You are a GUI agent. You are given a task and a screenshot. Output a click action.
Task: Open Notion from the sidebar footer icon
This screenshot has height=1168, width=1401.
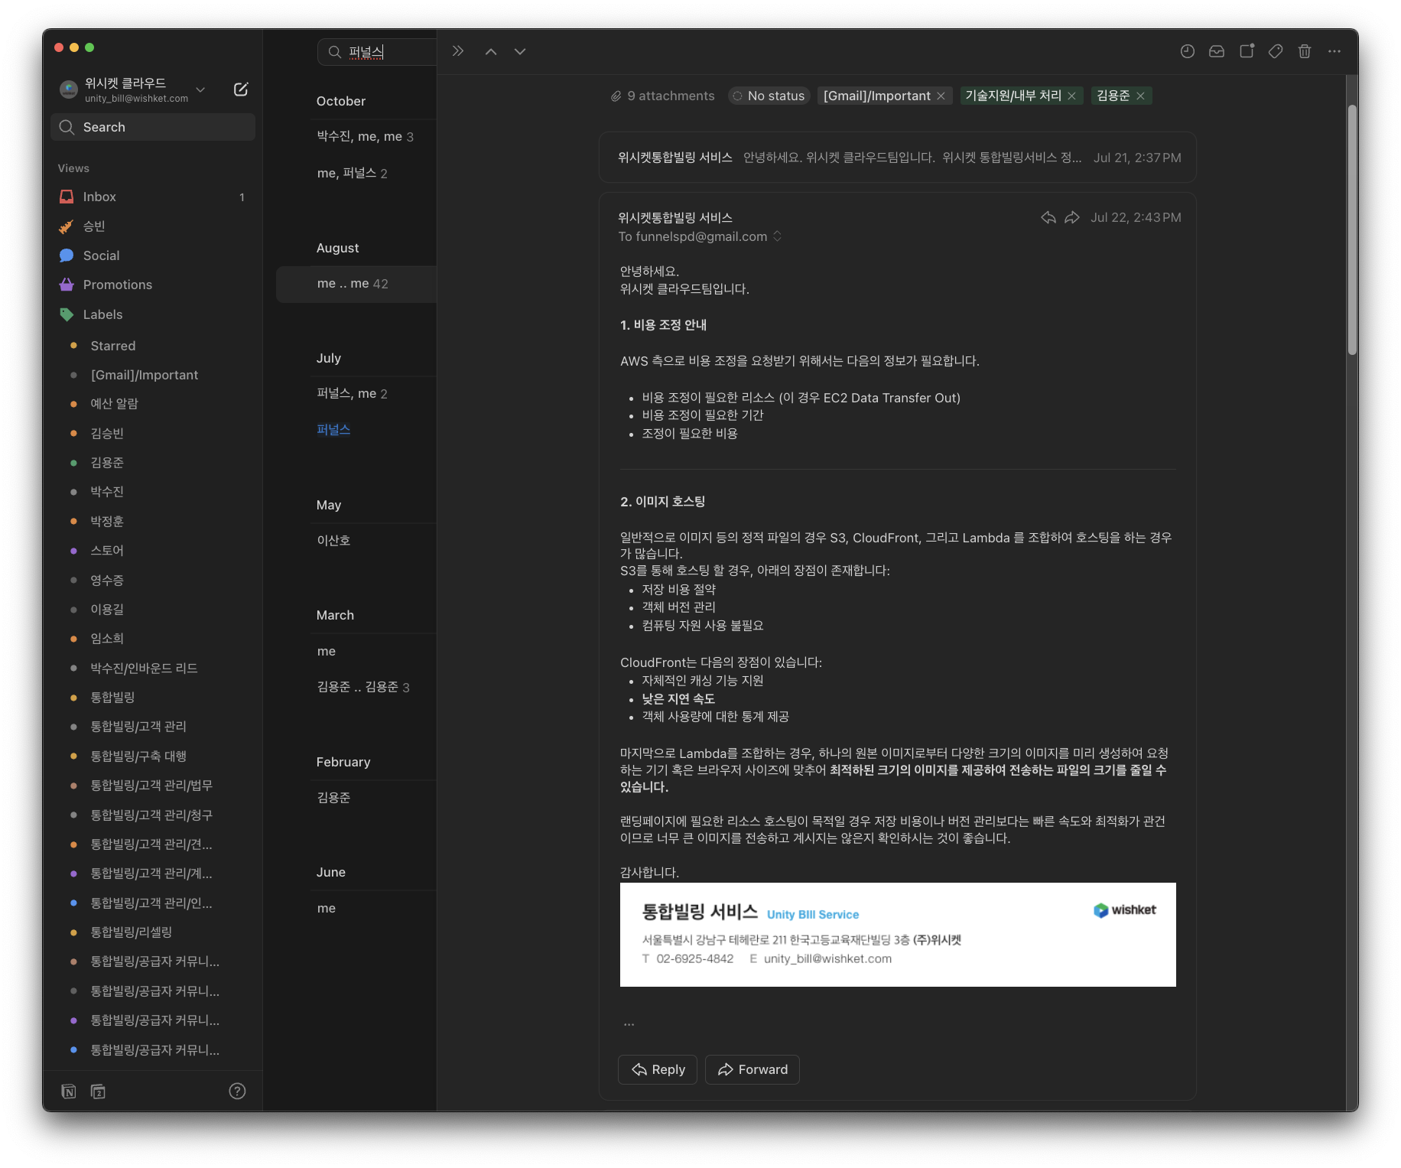pyautogui.click(x=69, y=1091)
